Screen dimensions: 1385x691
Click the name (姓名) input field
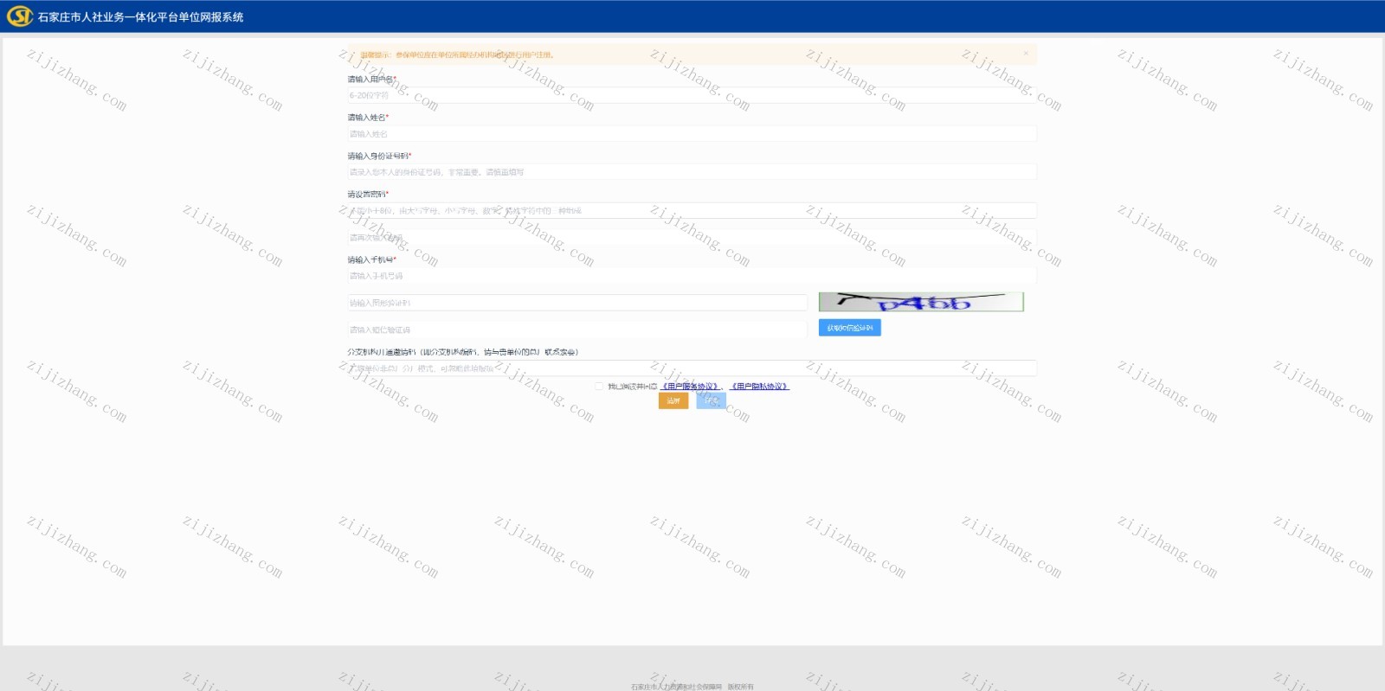[692, 134]
